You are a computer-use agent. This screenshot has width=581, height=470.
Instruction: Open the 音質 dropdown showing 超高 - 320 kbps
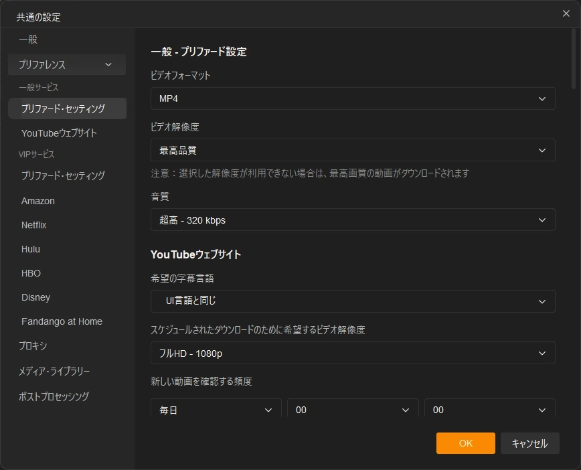click(353, 220)
